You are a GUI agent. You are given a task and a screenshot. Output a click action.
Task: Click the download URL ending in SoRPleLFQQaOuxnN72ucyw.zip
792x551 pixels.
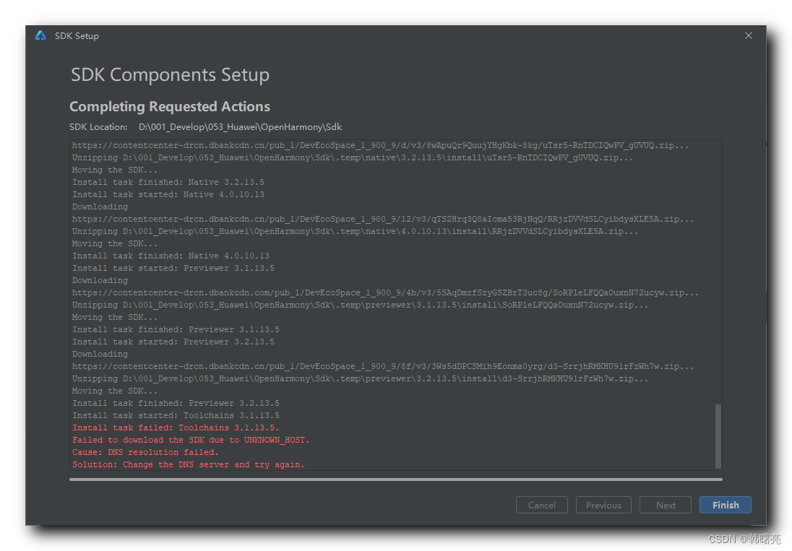point(385,292)
